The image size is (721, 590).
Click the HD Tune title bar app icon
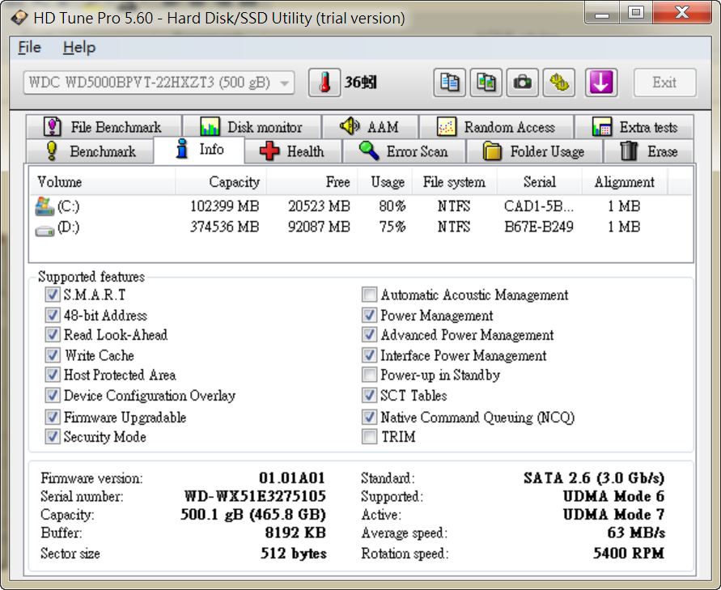point(19,18)
